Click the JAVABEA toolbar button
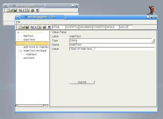Image resolution: width=163 pixels, height=119 pixels. click(x=86, y=27)
